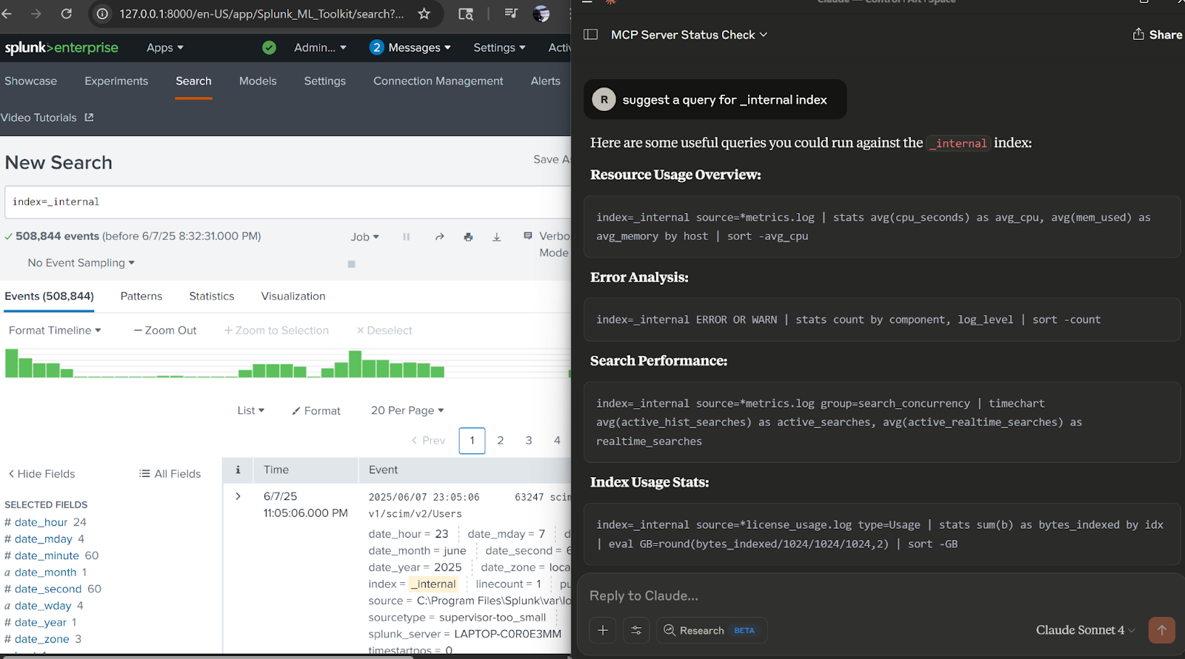Toggle Claude sidebar panel icon
The height and width of the screenshot is (659, 1185).
click(590, 34)
